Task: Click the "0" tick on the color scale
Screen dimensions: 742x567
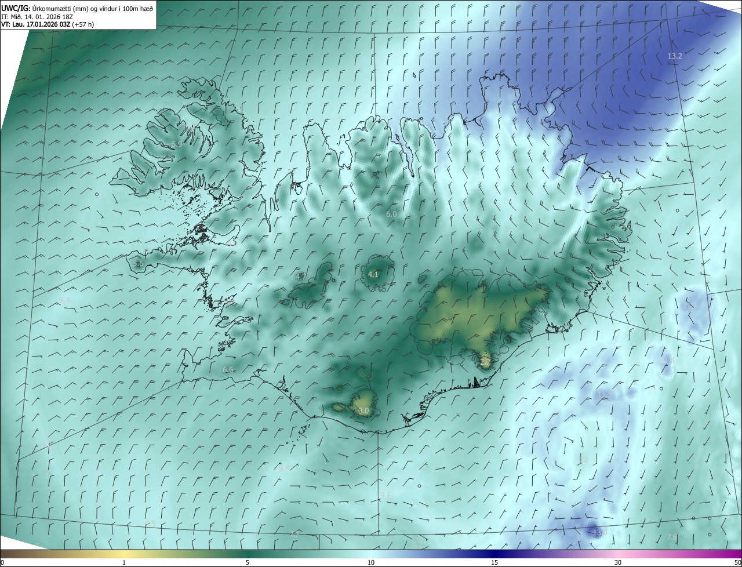Action: 2,562
